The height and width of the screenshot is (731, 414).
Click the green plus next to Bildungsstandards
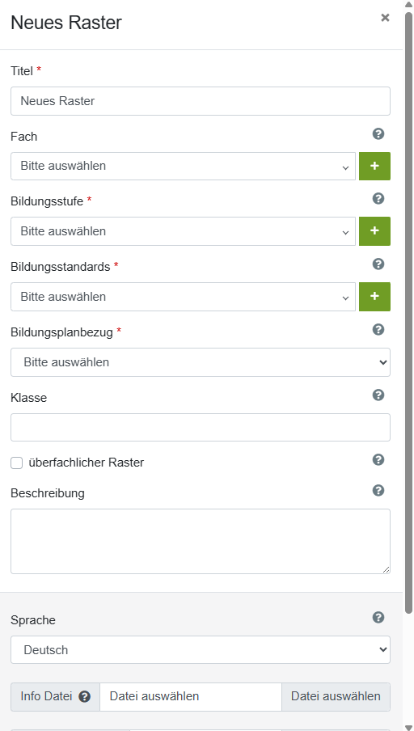(x=374, y=297)
